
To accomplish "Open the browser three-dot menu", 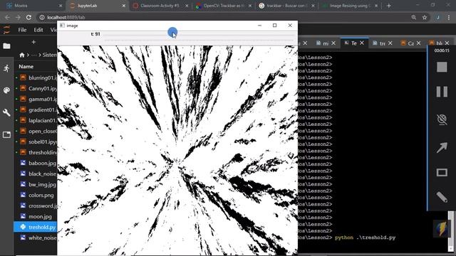I will coord(449,17).
